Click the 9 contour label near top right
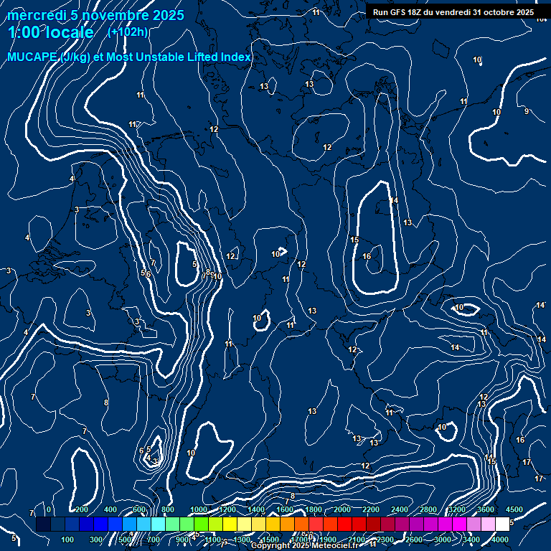551x551 pixels. 526,111
